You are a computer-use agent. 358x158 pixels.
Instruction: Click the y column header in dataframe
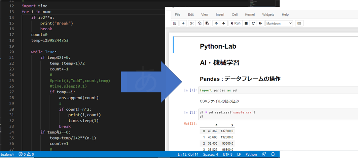232,125
